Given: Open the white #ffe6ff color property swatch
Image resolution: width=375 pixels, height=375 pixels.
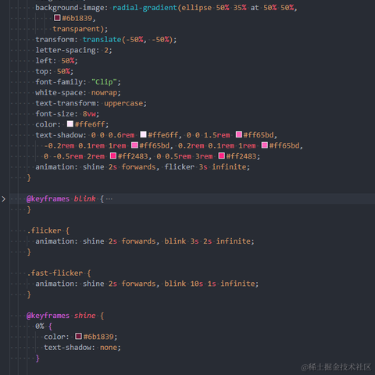Looking at the screenshot, I should click(70, 123).
